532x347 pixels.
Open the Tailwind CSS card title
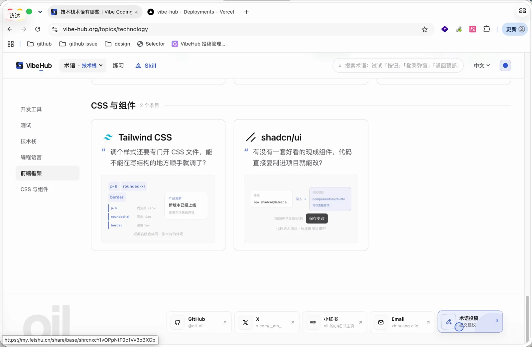tap(145, 137)
